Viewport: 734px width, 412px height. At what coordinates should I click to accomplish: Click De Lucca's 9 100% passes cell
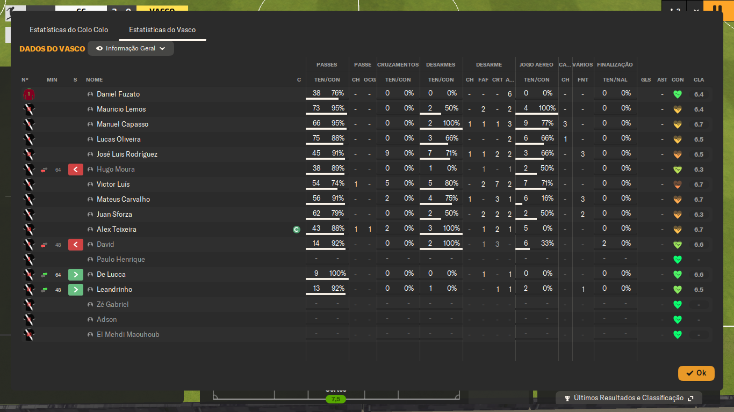pyautogui.click(x=327, y=274)
